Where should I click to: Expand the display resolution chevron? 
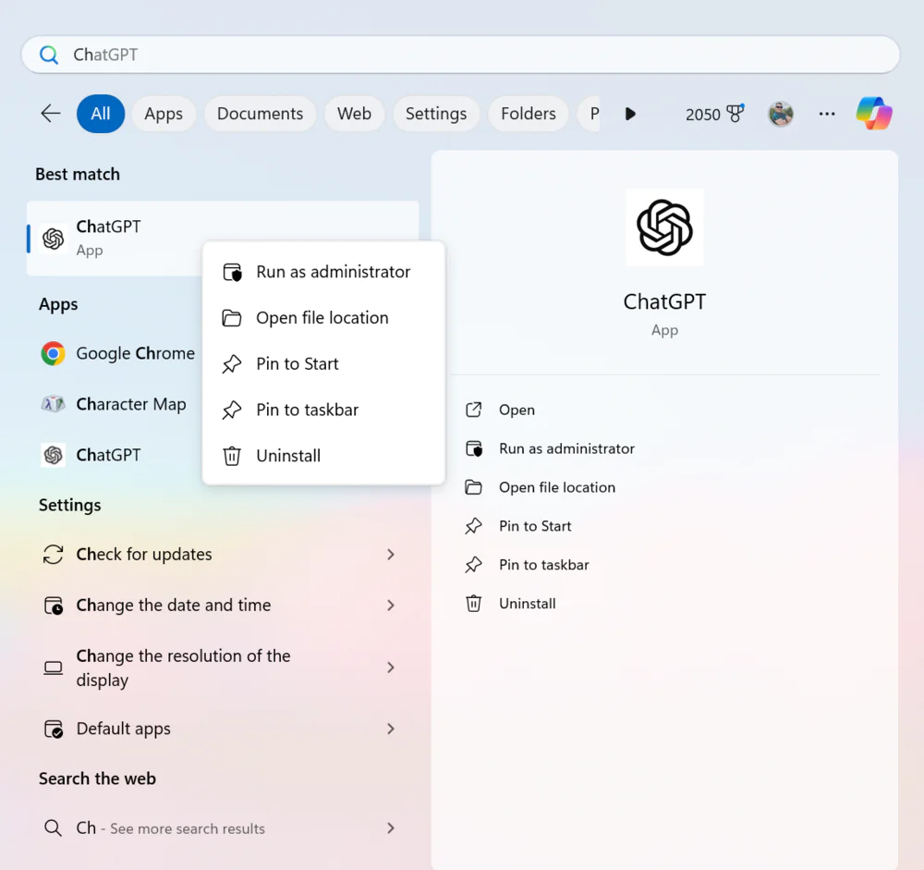click(390, 668)
